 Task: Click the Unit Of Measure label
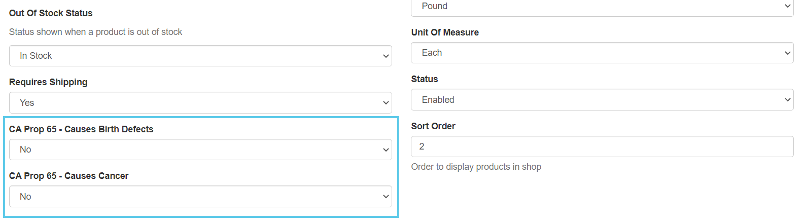(x=445, y=32)
